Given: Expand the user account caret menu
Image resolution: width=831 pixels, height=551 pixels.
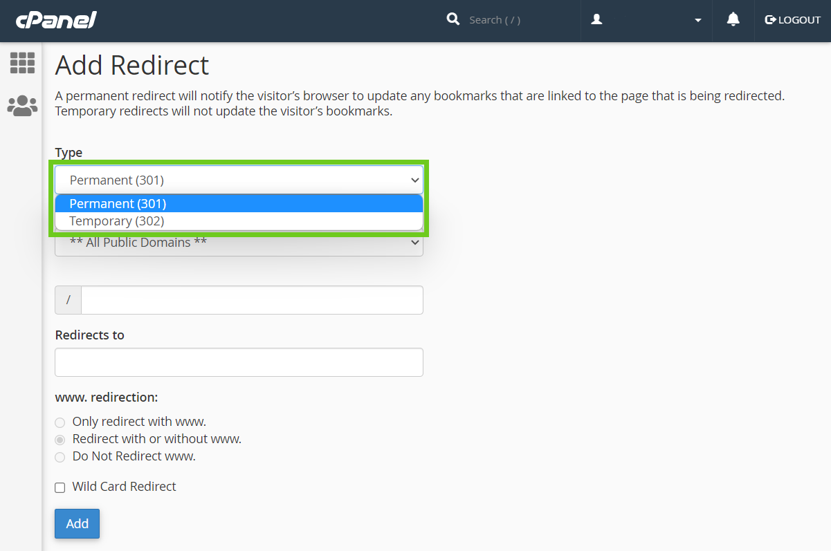Looking at the screenshot, I should click(697, 21).
